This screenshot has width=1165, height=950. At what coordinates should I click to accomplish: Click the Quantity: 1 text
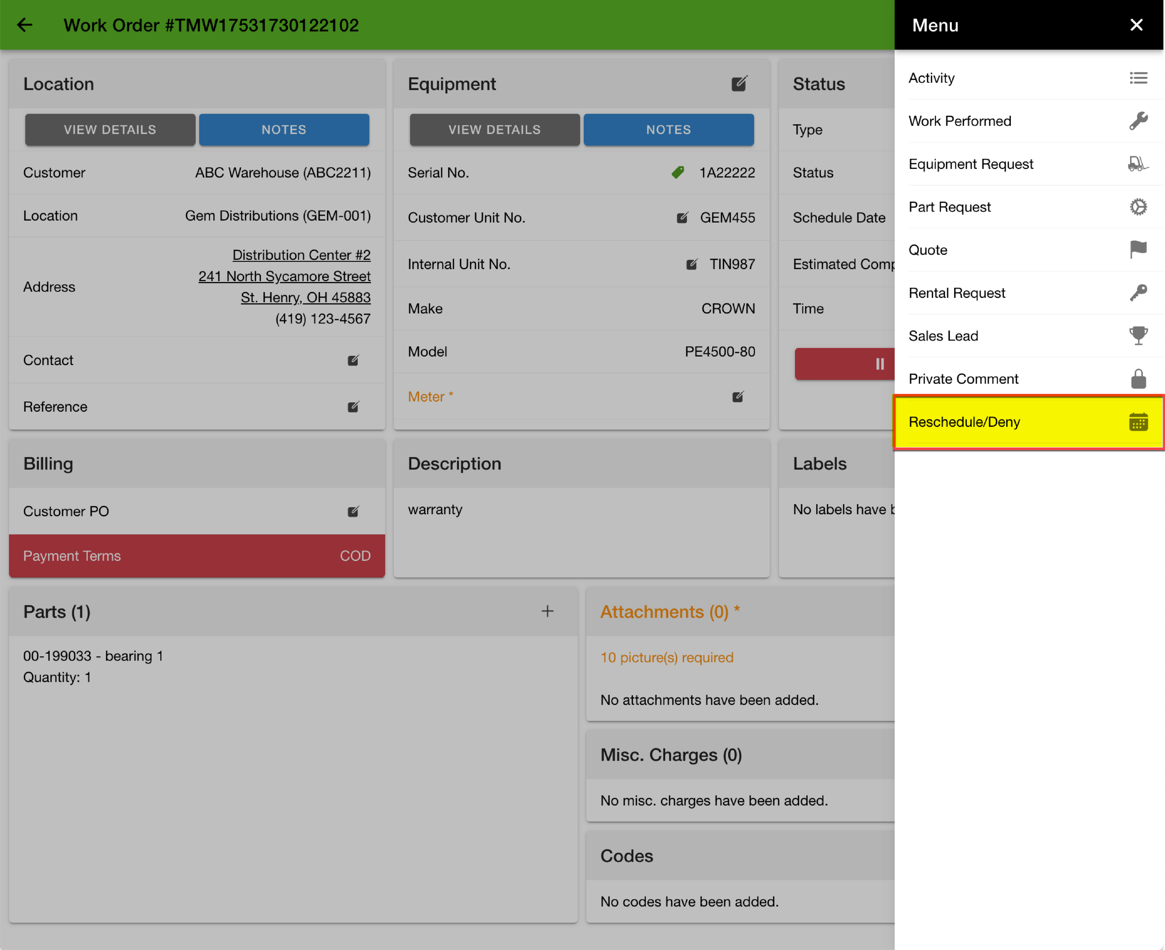click(x=57, y=677)
